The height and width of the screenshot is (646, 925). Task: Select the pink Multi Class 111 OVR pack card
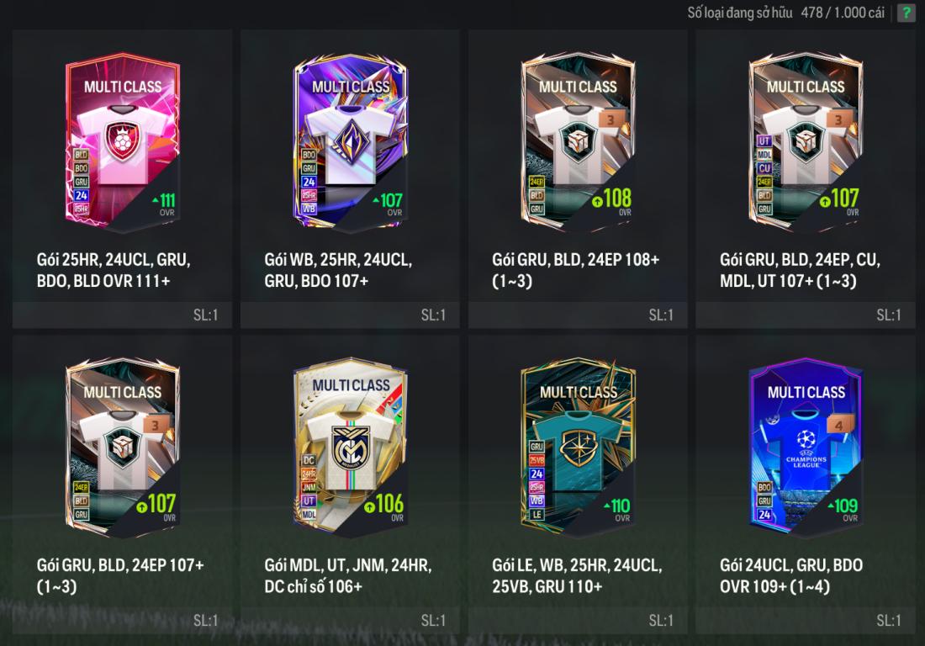click(122, 142)
